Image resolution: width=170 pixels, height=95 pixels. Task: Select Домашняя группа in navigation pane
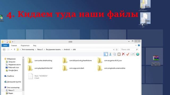click(x=13, y=82)
